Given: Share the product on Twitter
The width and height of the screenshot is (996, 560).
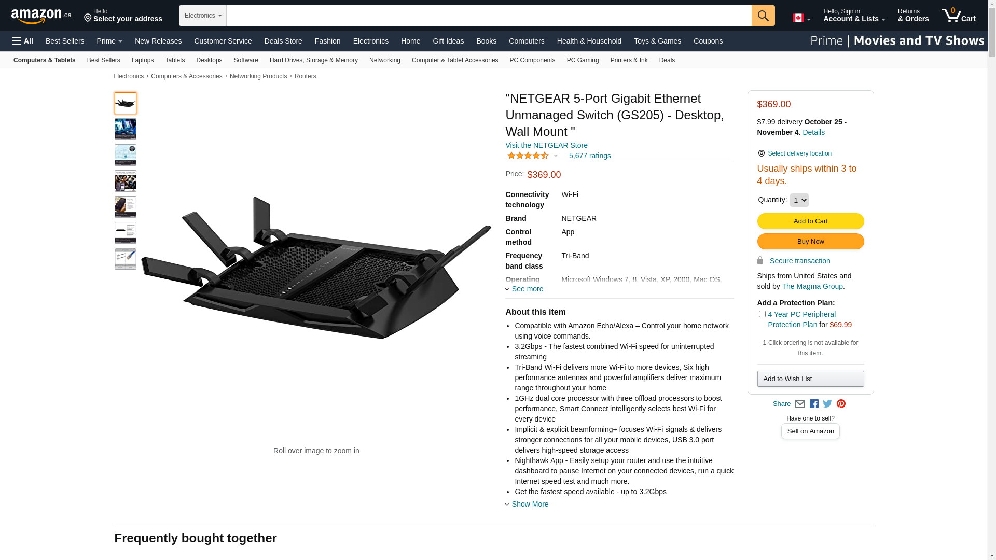Looking at the screenshot, I should [x=827, y=404].
